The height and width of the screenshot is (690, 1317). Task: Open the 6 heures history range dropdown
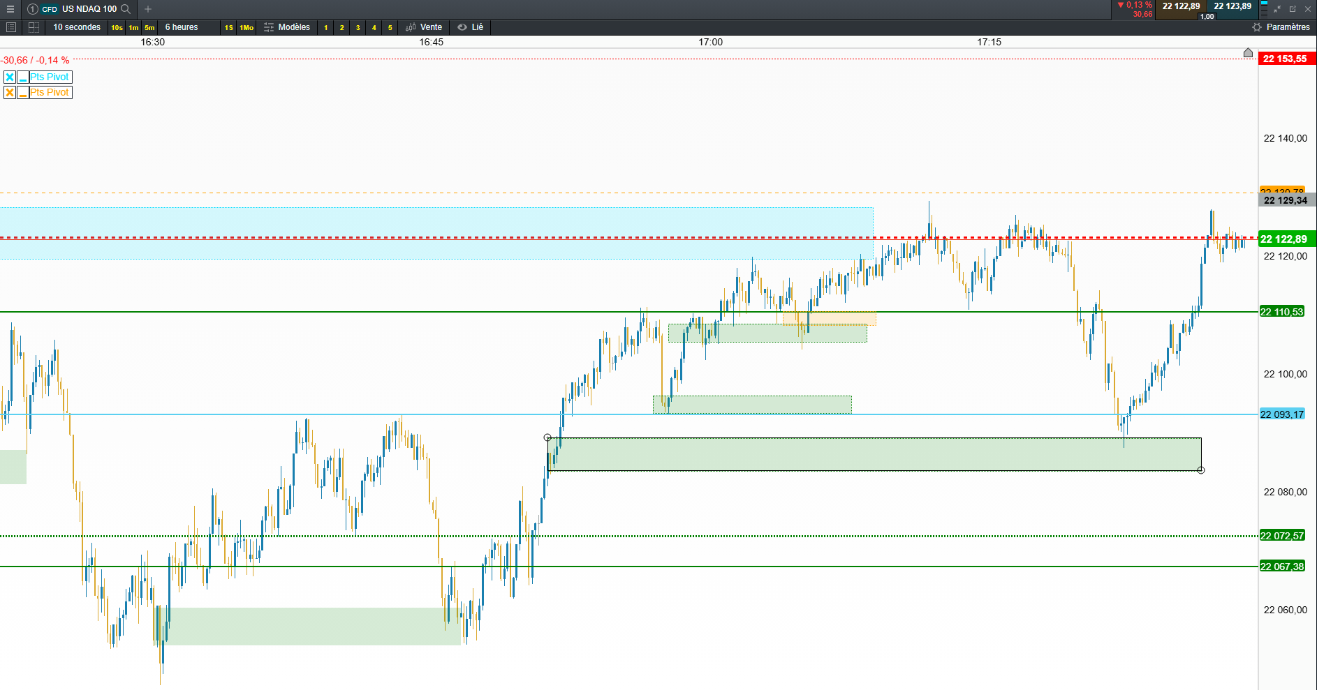tap(182, 27)
